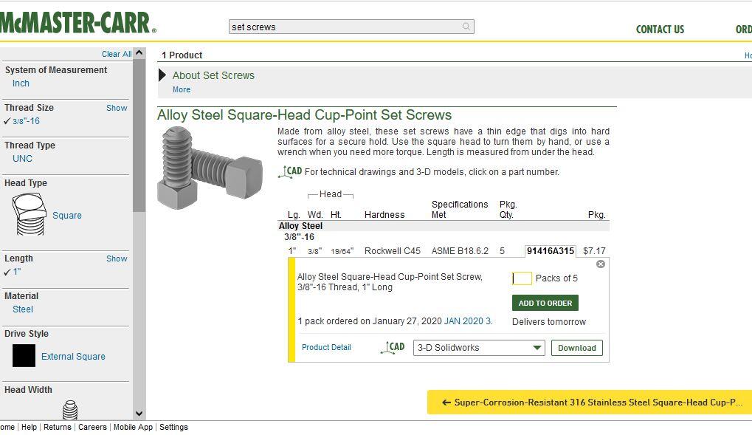This screenshot has width=752, height=435.
Task: Select the Inch measurement filter
Action: coord(21,83)
